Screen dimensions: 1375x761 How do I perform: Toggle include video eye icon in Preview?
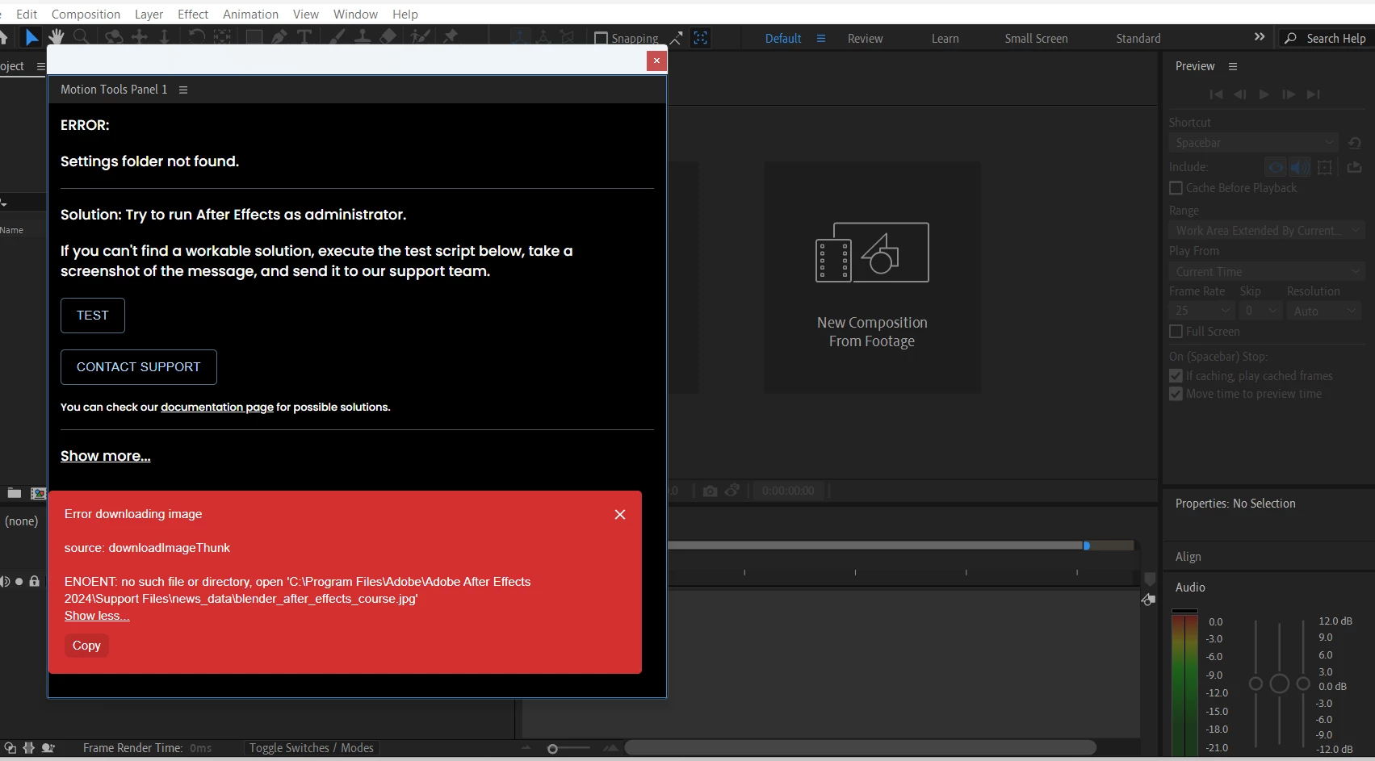(1276, 167)
